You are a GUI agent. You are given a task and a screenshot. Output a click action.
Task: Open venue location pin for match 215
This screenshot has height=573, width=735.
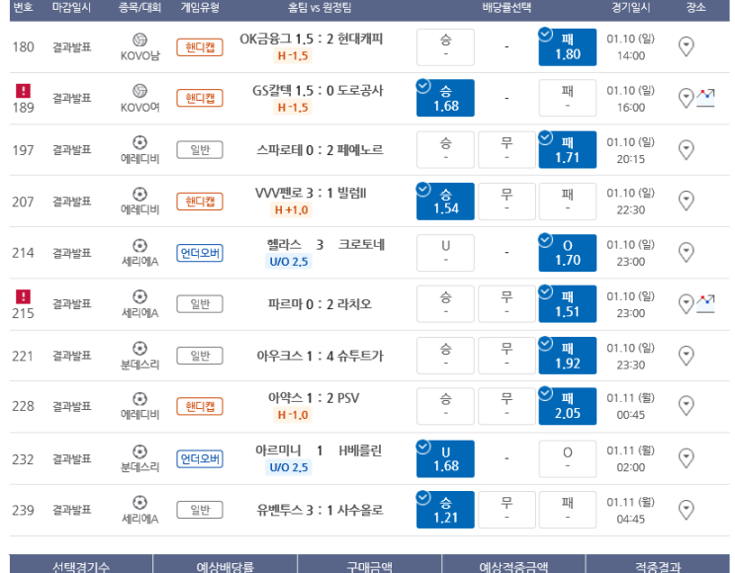point(686,304)
